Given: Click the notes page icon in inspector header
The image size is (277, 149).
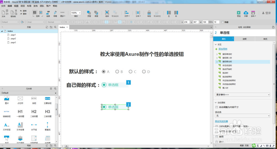Looking at the screenshot, I should click(273, 27).
